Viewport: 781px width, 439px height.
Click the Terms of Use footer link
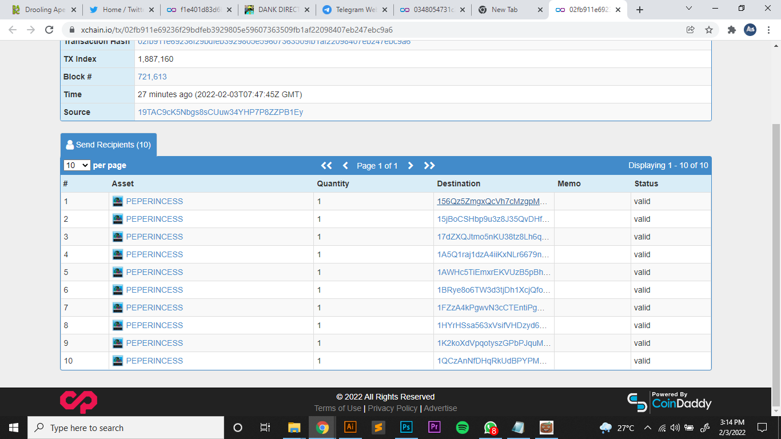[338, 408]
